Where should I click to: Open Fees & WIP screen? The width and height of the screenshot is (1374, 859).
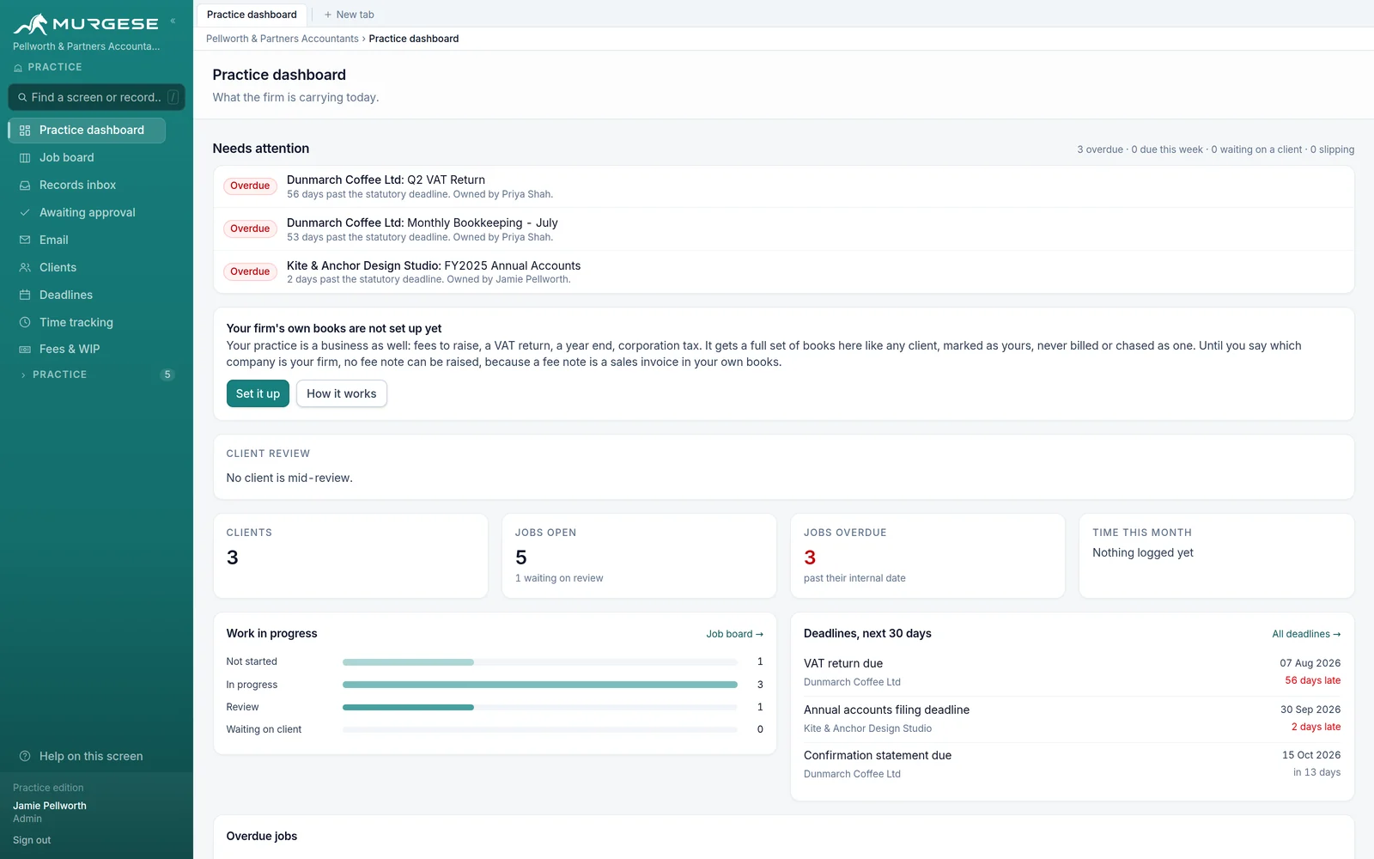click(87, 349)
